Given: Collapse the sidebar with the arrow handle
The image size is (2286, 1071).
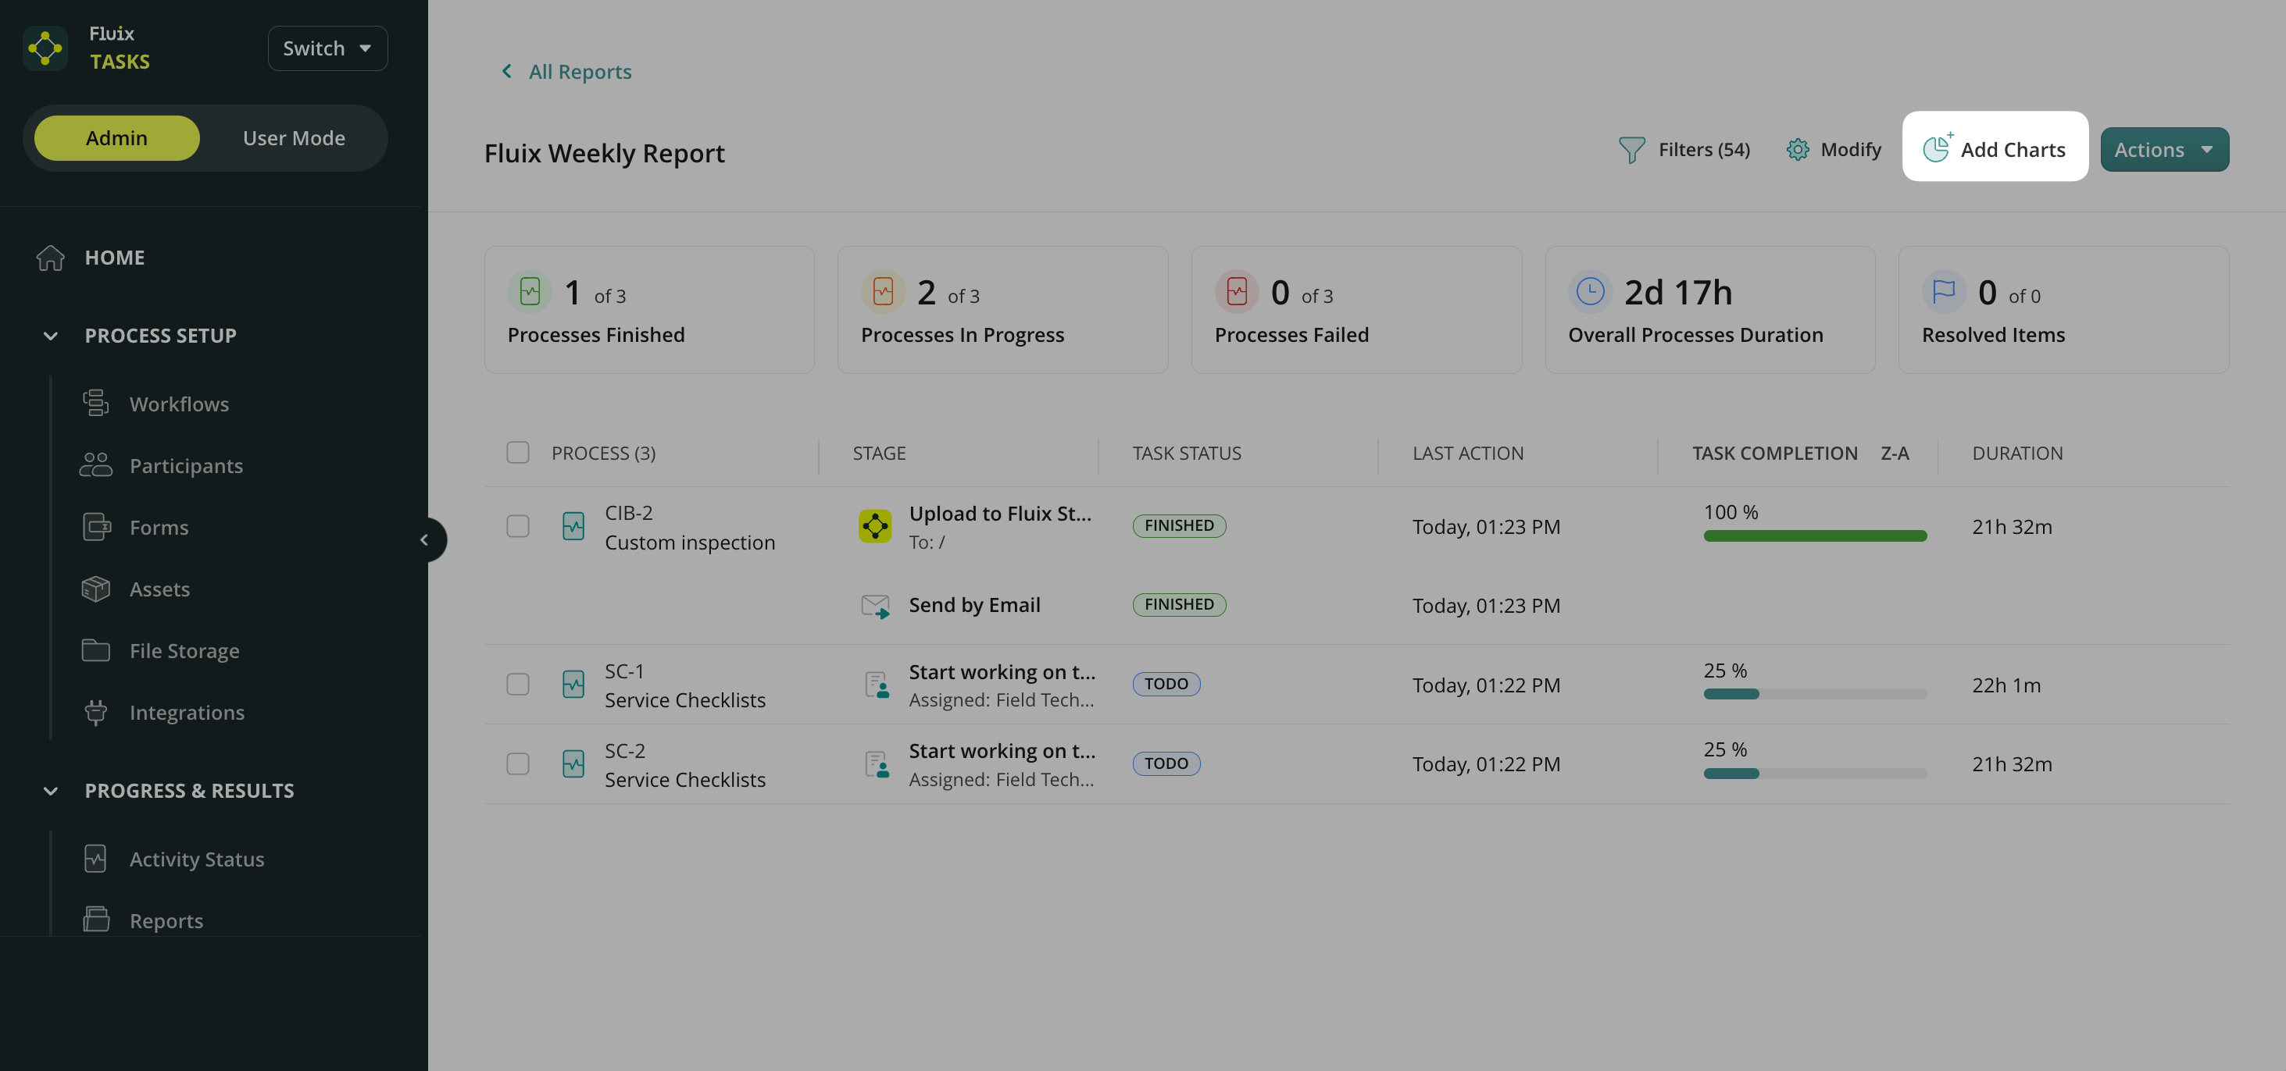Looking at the screenshot, I should tap(424, 540).
